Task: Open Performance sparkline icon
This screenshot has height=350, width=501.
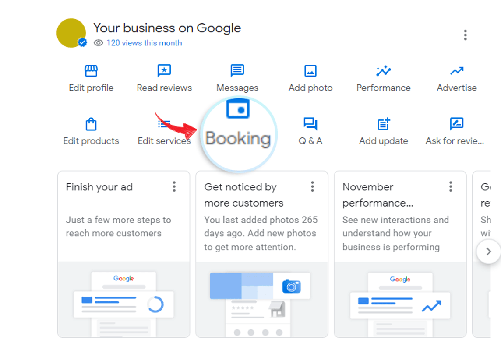Action: click(x=383, y=71)
